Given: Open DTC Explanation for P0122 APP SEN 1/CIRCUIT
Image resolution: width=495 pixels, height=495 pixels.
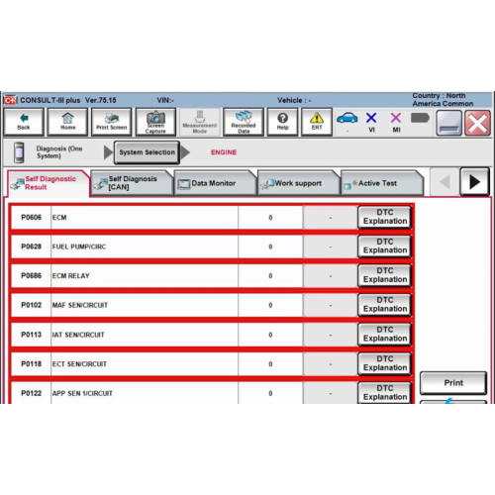Looking at the screenshot, I should coord(385,393).
